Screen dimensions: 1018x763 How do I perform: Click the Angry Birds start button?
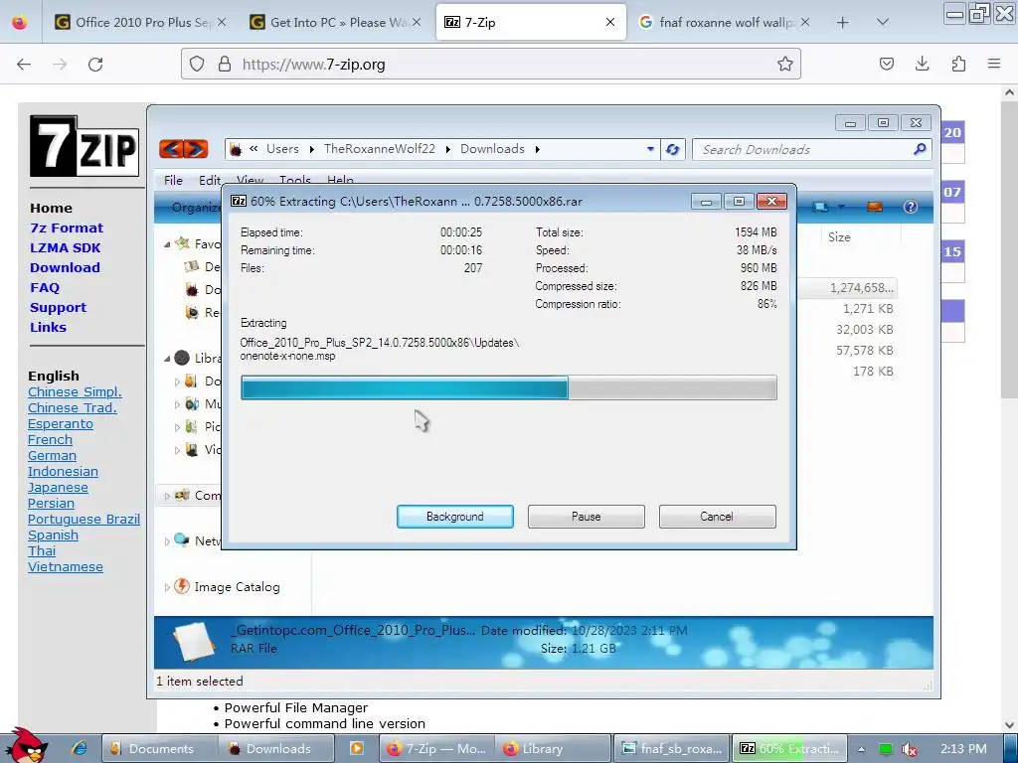click(x=25, y=746)
